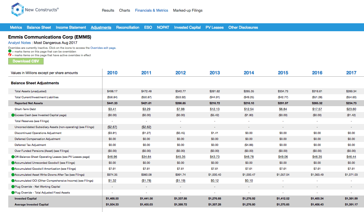Click Unconsolidated Subsidiary Assets value ($2.67)
The height and width of the screenshot is (212, 364).
point(112,127)
